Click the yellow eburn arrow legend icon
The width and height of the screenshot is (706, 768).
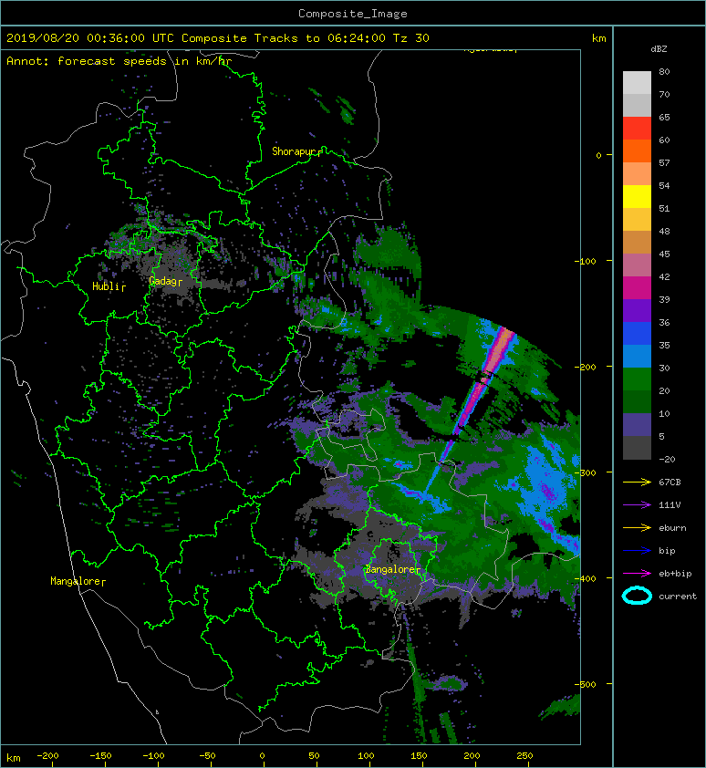[x=637, y=527]
